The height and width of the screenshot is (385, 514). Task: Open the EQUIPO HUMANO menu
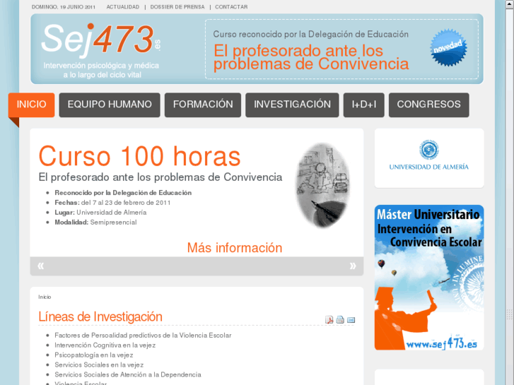pyautogui.click(x=110, y=105)
